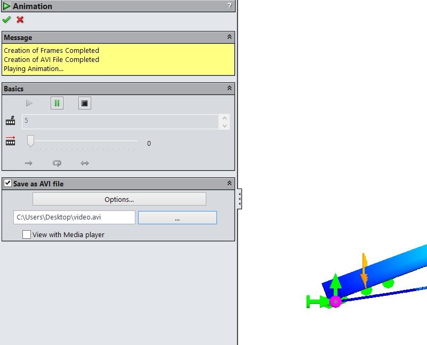Decrease number of frames with down arrow

pyautogui.click(x=224, y=126)
